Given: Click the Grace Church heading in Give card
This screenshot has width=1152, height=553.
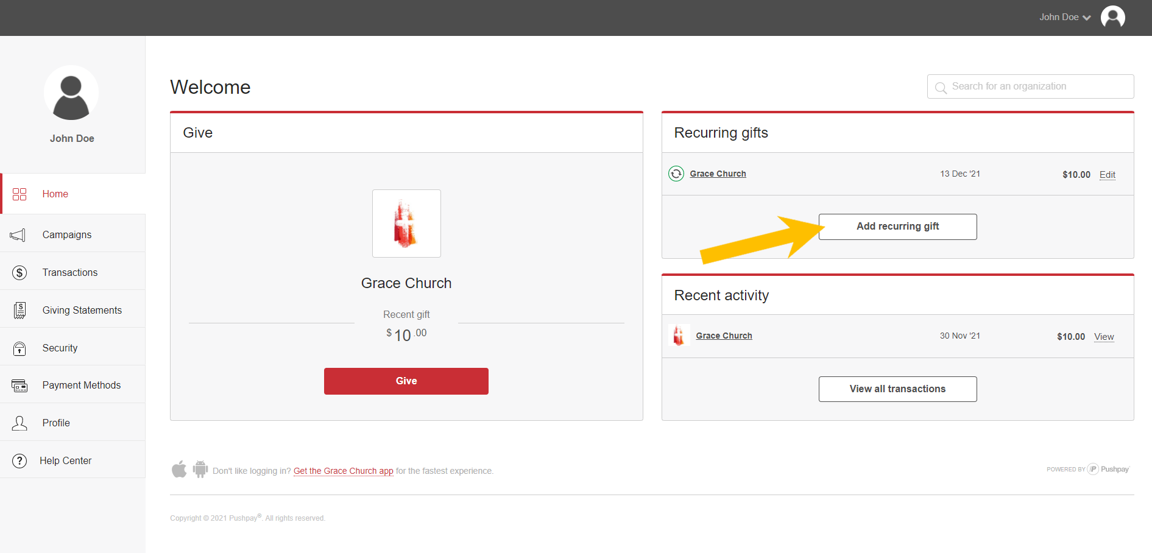Looking at the screenshot, I should [x=406, y=283].
